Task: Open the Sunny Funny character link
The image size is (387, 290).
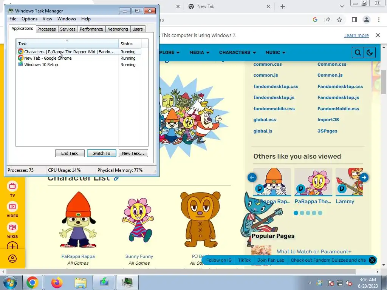Action: pos(139,256)
